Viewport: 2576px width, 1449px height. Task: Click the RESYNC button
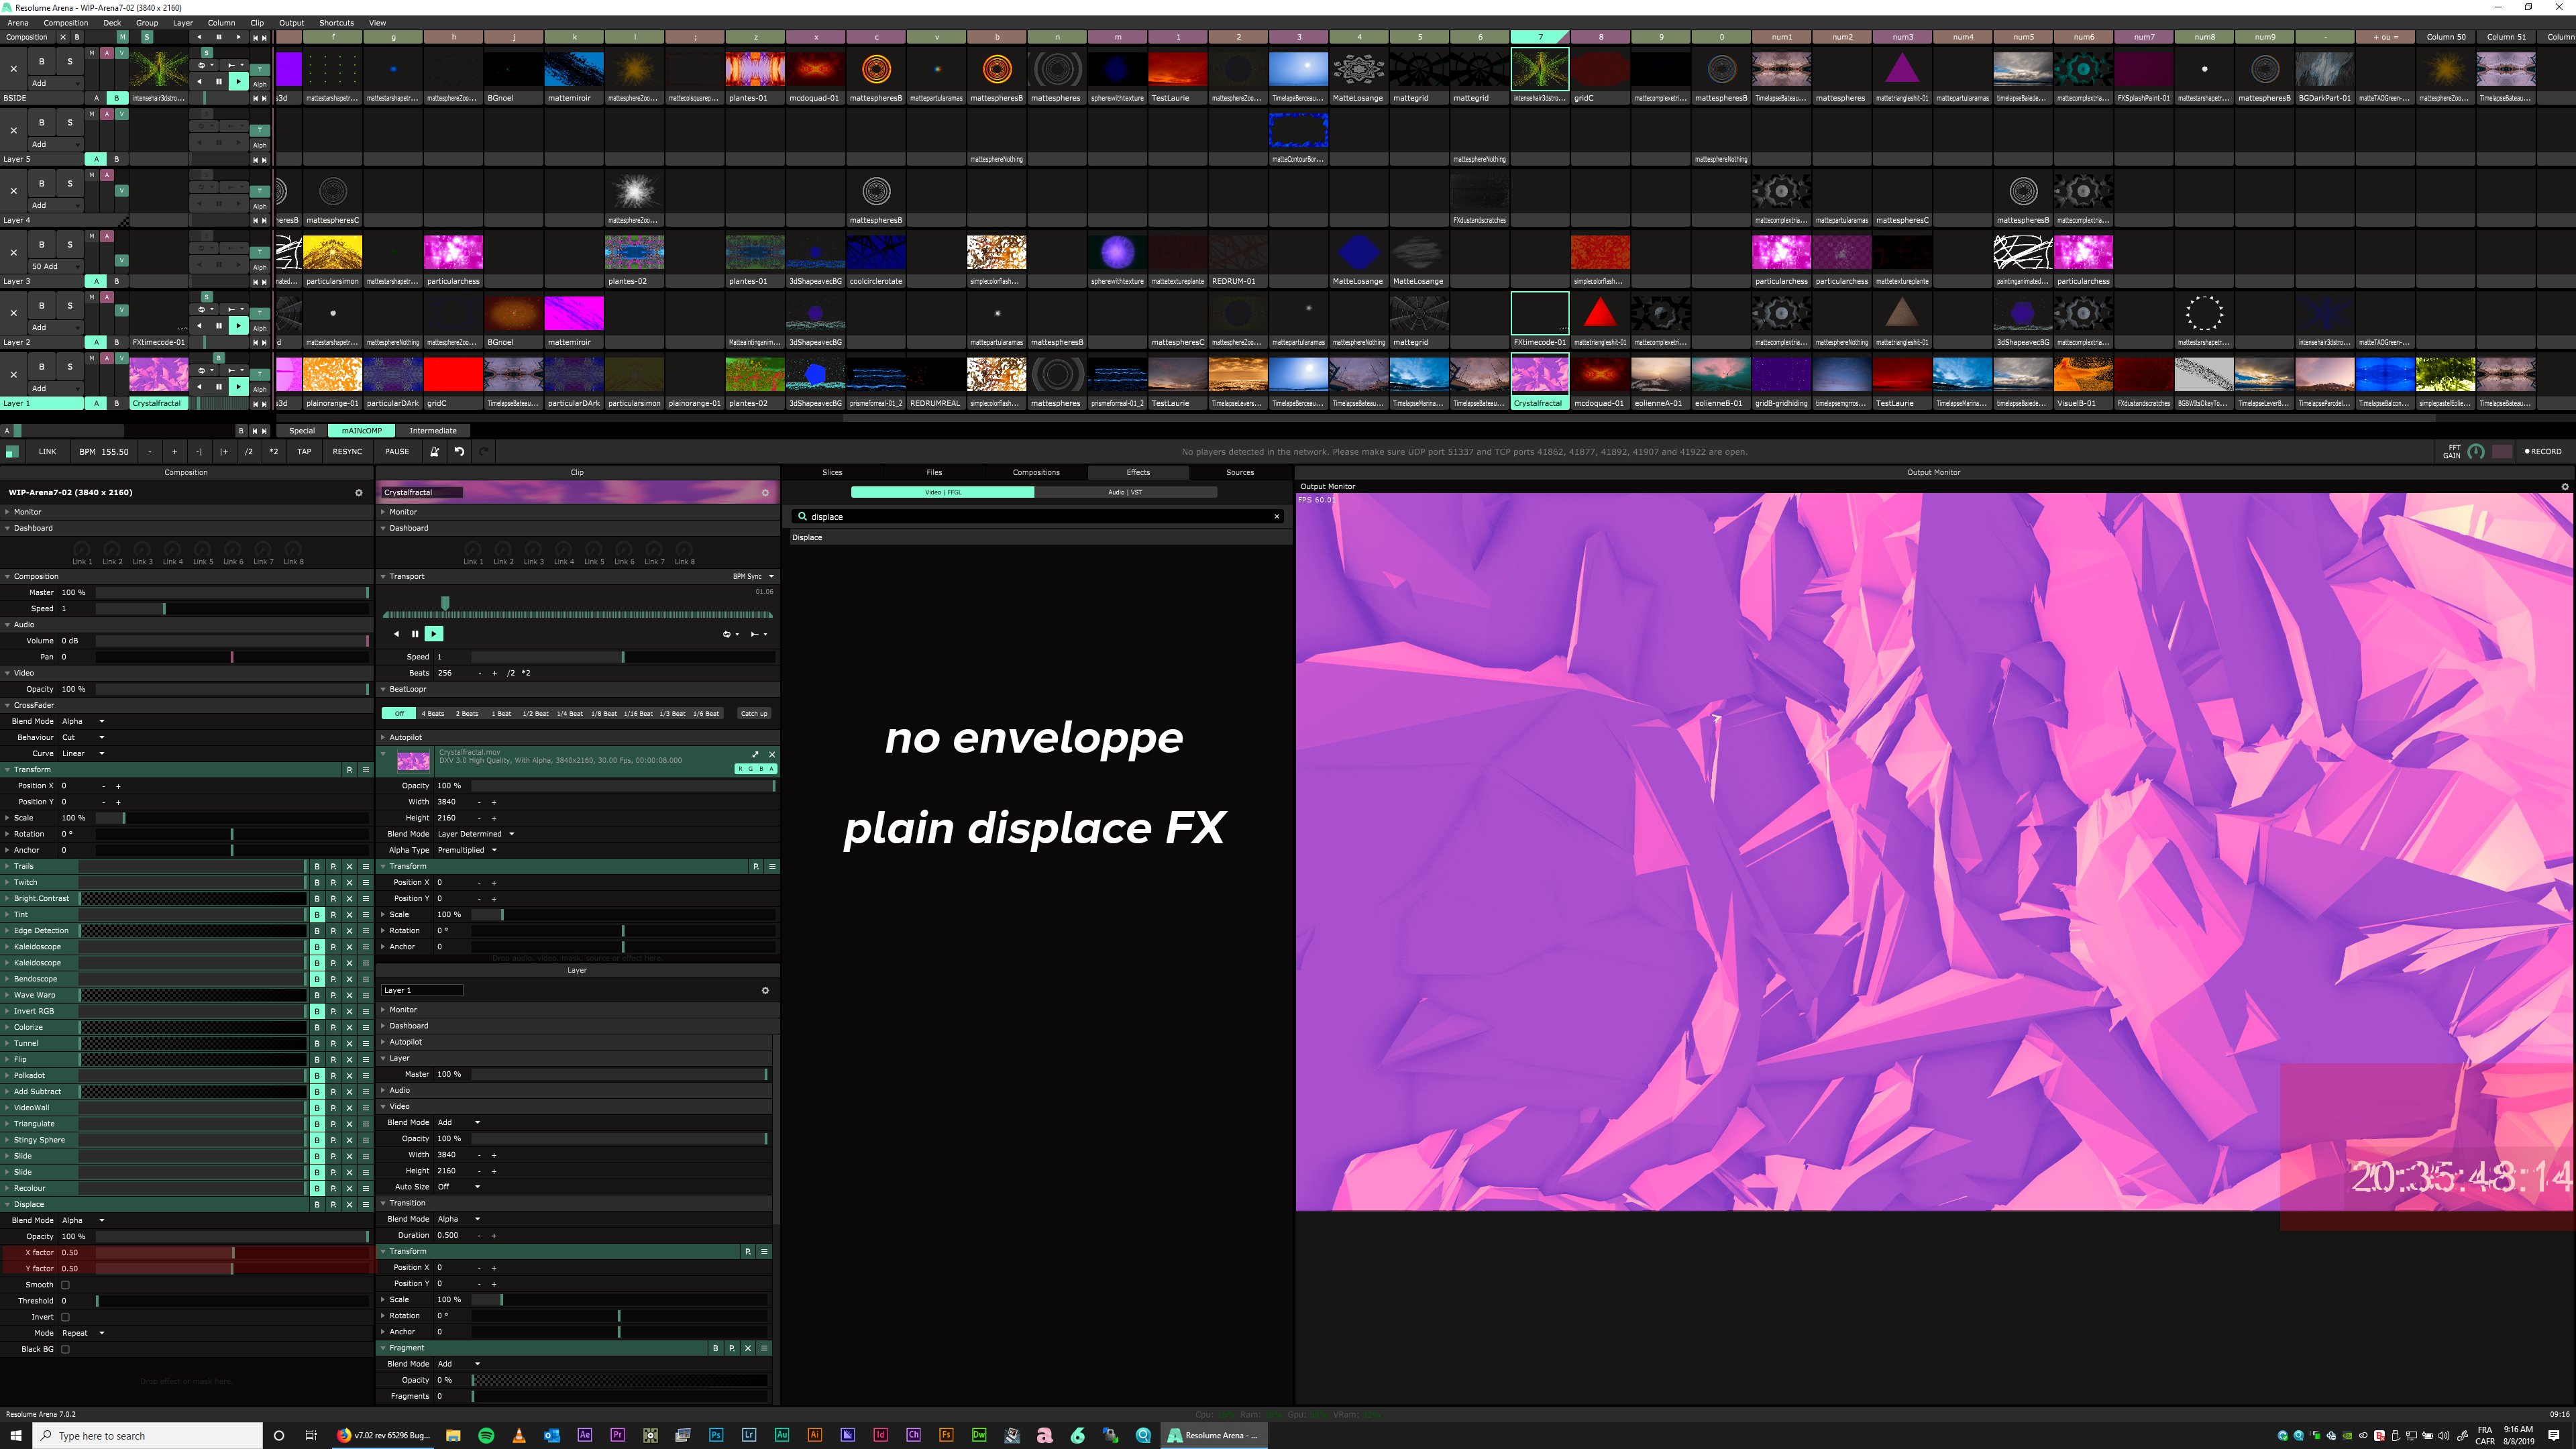347,451
